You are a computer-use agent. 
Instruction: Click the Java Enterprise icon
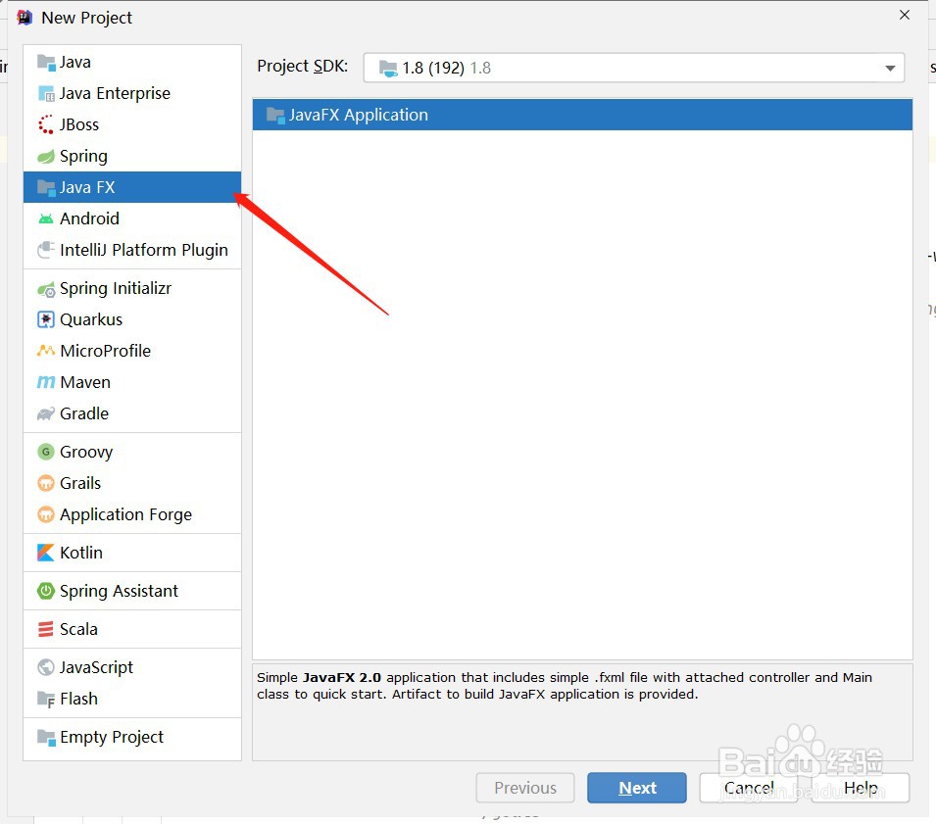[46, 94]
